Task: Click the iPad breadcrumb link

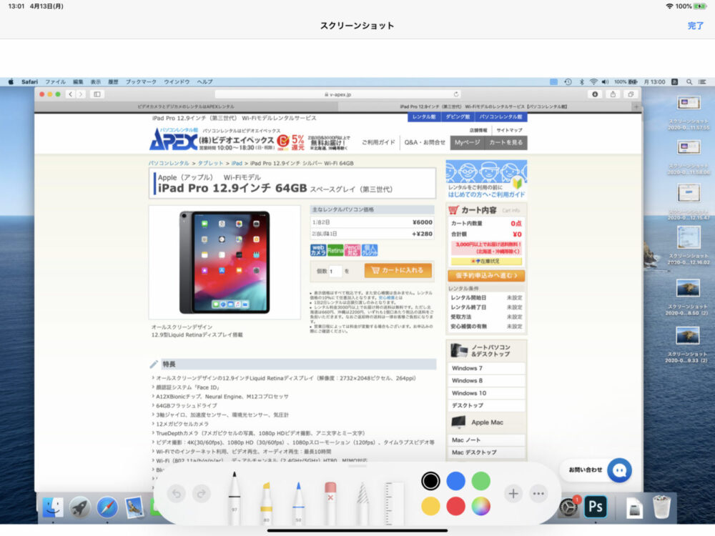Action: [x=237, y=163]
